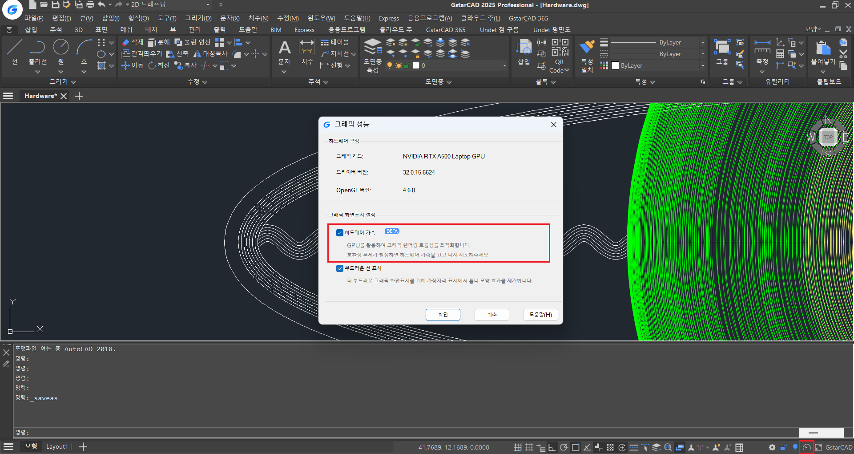Toggle polar tracking in status bar
The width and height of the screenshot is (854, 454).
point(564,447)
